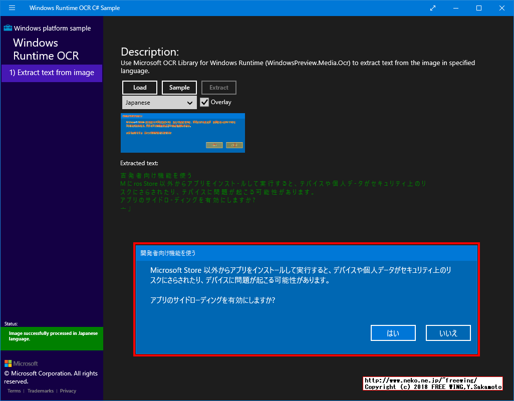Click the loaded sample image preview
Viewport: 514px width, 401px height.
click(182, 132)
